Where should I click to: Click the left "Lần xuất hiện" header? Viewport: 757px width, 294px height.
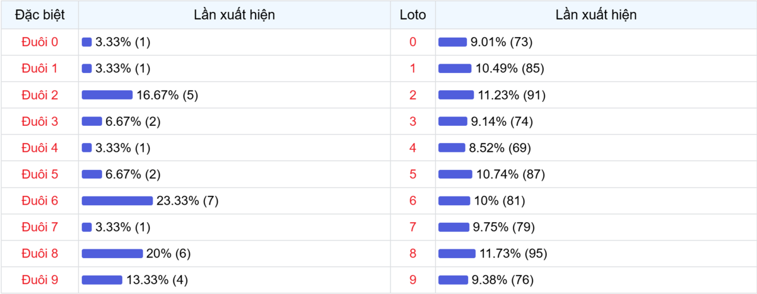234,15
